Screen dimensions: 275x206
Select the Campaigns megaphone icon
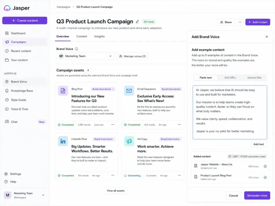[7, 42]
